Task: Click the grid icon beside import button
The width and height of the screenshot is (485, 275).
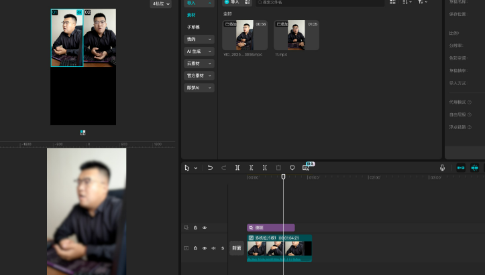Action: [x=247, y=2]
